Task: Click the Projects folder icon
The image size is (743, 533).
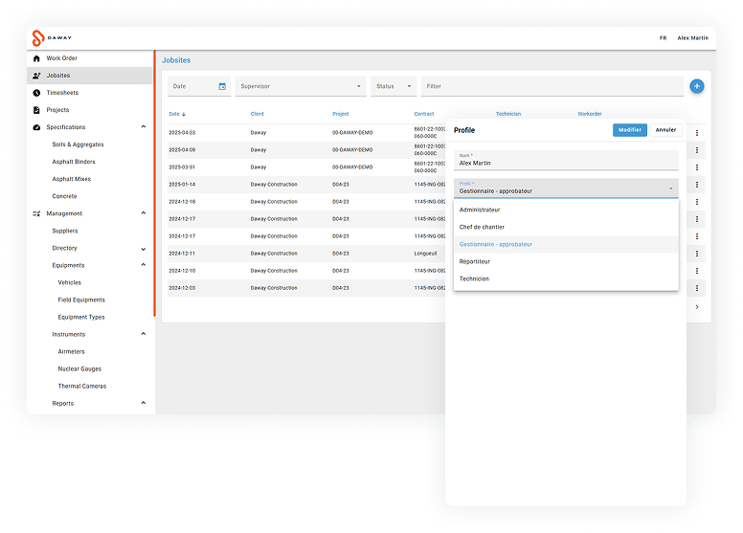Action: click(x=36, y=110)
